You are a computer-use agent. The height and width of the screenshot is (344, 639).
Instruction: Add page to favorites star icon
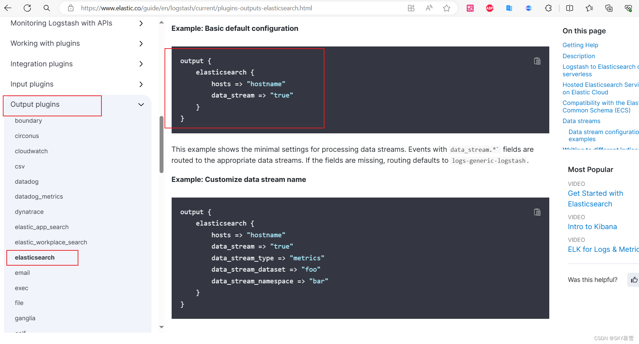446,8
